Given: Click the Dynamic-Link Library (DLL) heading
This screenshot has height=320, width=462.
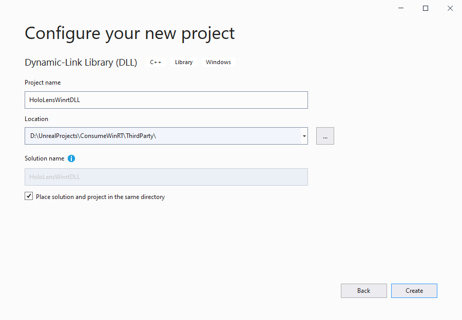Looking at the screenshot, I should coord(81,62).
